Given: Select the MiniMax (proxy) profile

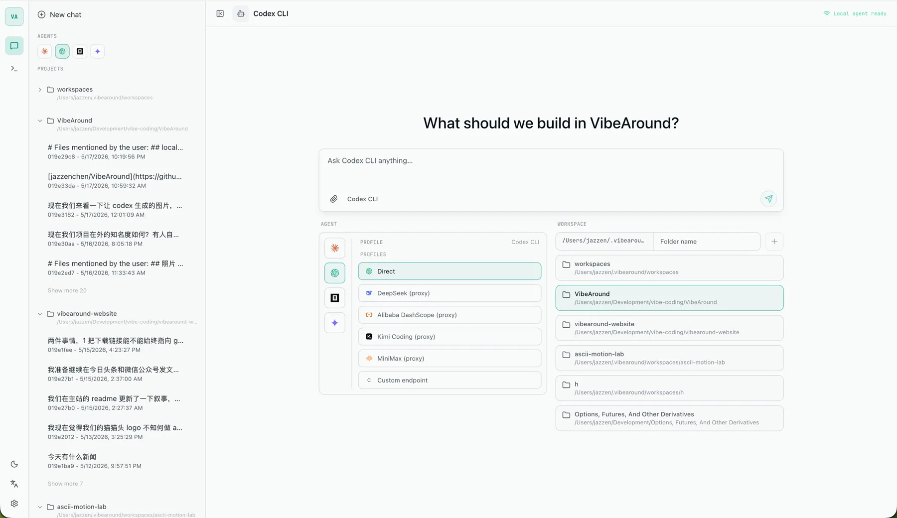Looking at the screenshot, I should pos(449,359).
